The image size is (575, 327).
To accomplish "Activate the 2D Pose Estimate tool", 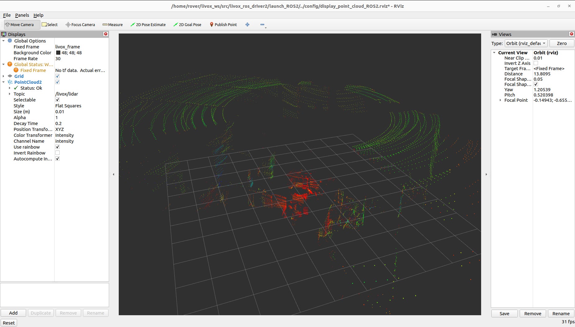I will pyautogui.click(x=148, y=25).
